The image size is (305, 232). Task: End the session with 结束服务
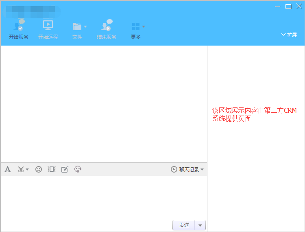pyautogui.click(x=106, y=26)
